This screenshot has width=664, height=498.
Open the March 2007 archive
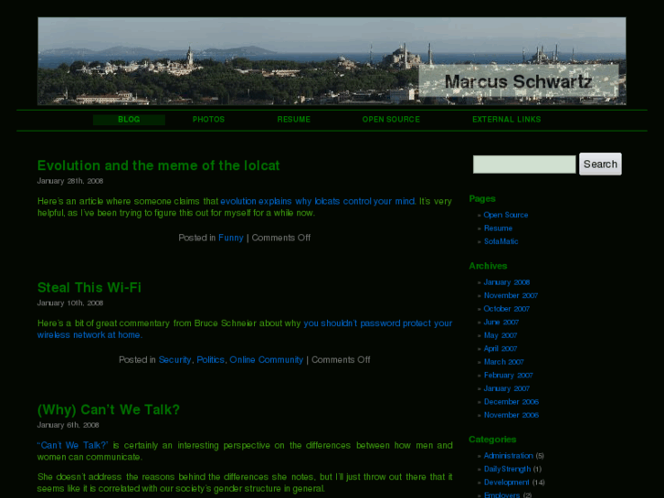click(x=503, y=362)
